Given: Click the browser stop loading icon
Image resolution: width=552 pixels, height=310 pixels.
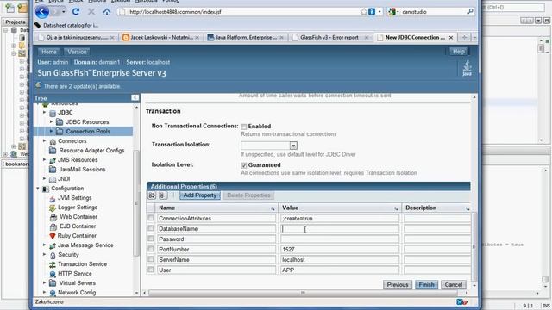Looking at the screenshot, I should (x=91, y=12).
